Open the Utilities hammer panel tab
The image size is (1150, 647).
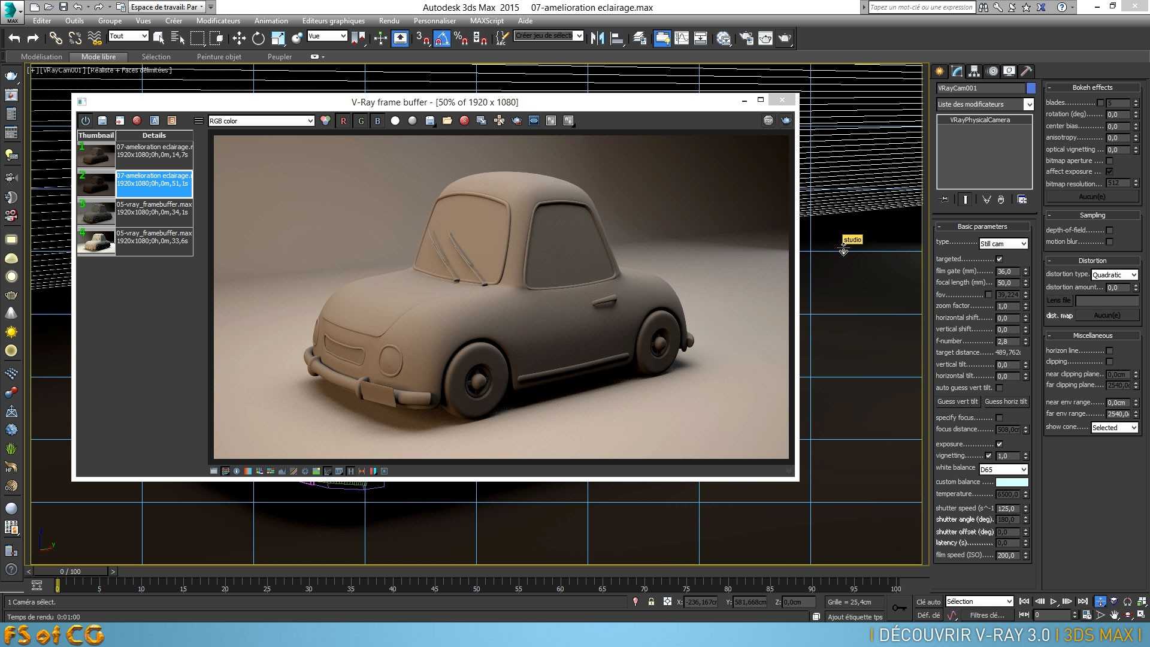tap(1026, 71)
